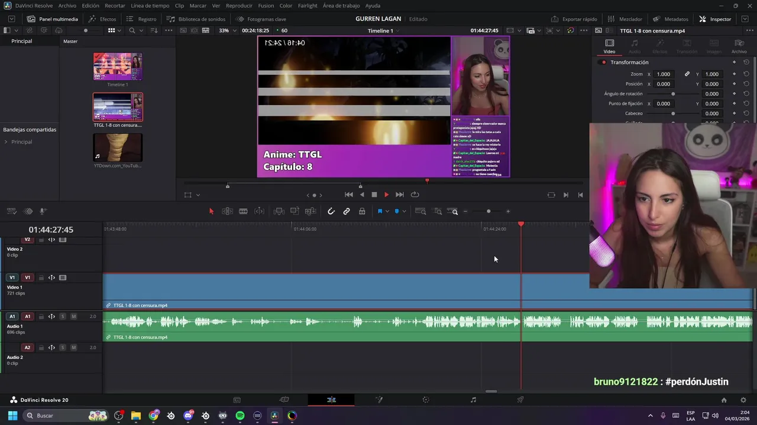This screenshot has width=757, height=425.
Task: Lock the Video 1 track padlock
Action: point(41,277)
